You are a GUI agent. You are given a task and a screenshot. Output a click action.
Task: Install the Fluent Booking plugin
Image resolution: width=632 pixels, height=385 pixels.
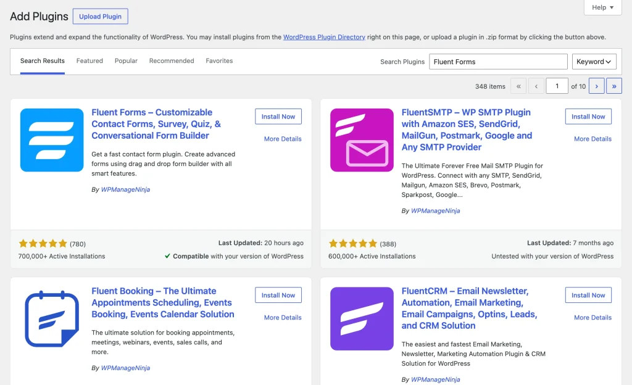278,295
